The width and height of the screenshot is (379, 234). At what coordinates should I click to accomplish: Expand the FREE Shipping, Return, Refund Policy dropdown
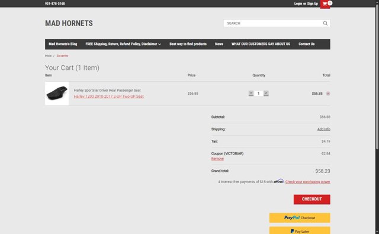pos(123,44)
